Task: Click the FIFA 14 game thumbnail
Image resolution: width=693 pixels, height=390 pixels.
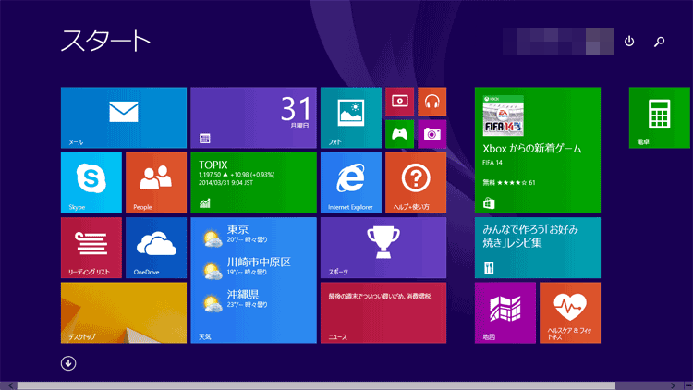Action: (503, 116)
